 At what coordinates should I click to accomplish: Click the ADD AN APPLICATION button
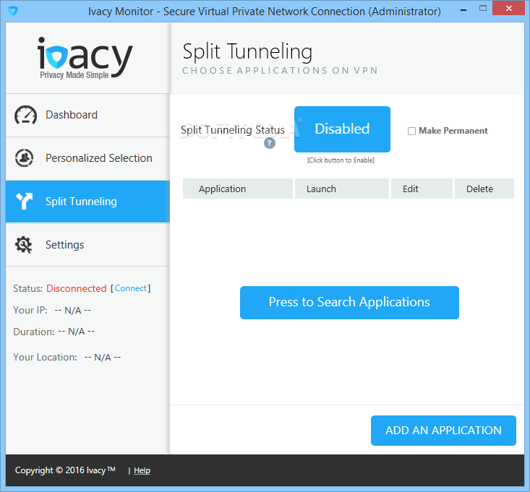pos(443,431)
